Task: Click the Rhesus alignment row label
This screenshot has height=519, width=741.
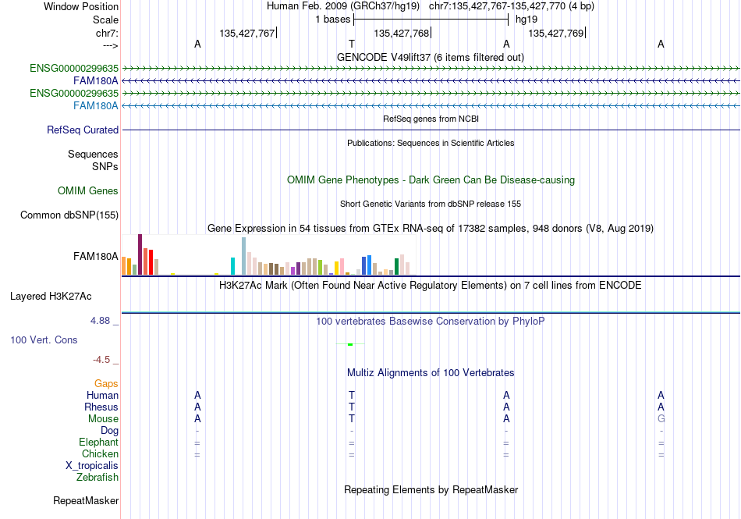Action: click(x=101, y=407)
